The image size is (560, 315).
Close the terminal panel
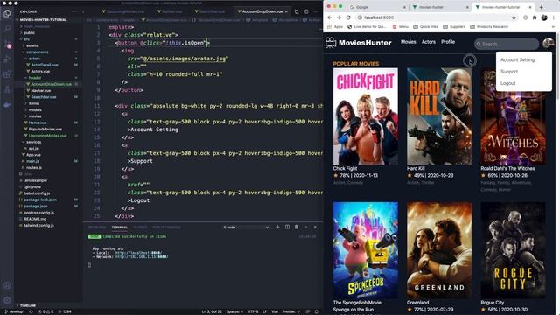tap(315, 227)
